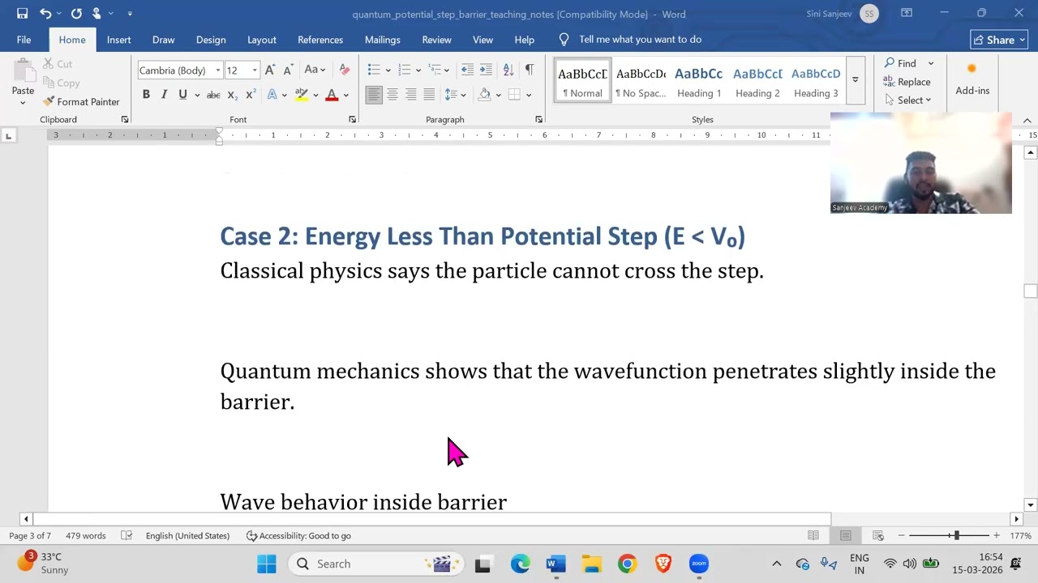The image size is (1038, 583).
Task: Open the font size dropdown showing 12
Action: [255, 70]
